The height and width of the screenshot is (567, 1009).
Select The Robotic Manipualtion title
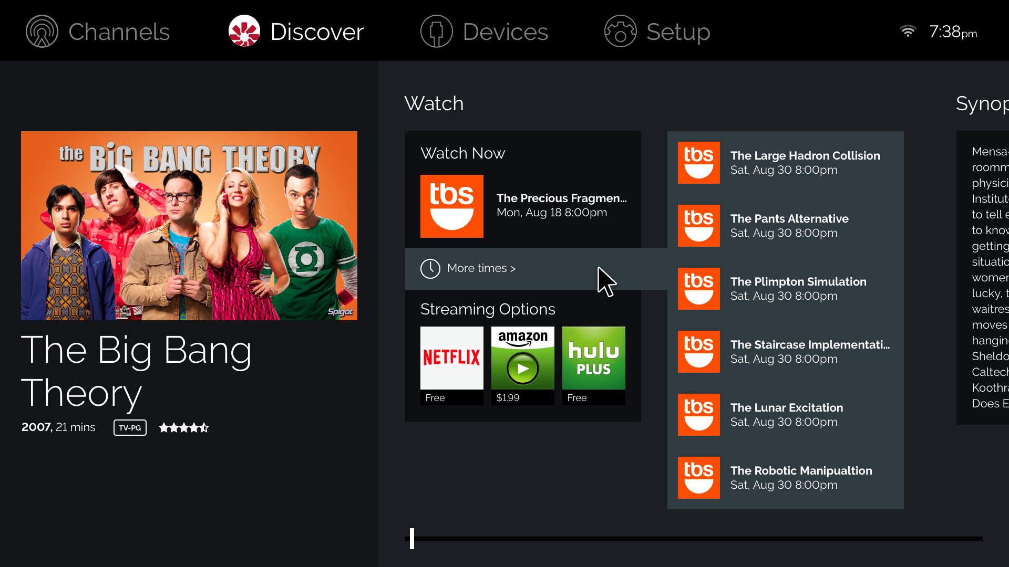pyautogui.click(x=801, y=471)
